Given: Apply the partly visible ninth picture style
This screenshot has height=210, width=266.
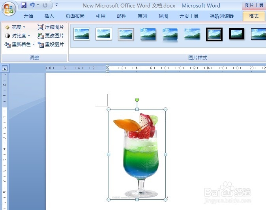Looking at the screenshot, I should point(259,34).
